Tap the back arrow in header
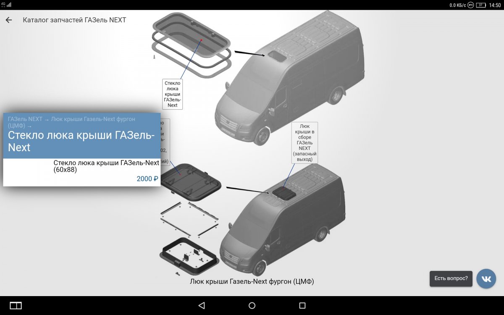The image size is (504, 315). [x=9, y=20]
